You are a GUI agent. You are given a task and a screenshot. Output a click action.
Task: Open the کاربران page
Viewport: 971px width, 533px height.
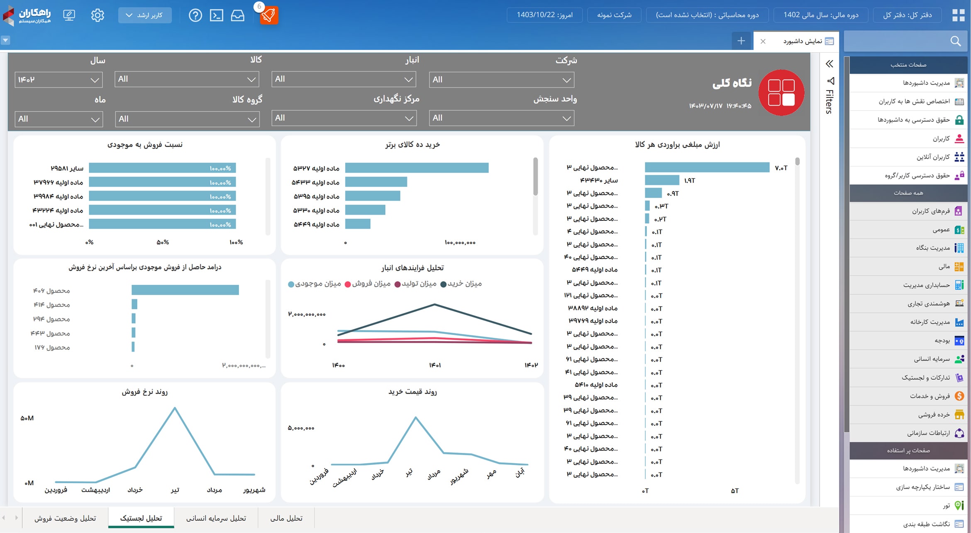[x=908, y=138]
